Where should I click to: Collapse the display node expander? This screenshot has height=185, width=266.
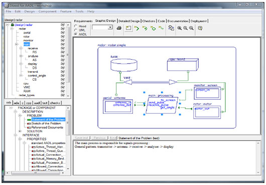21,64
